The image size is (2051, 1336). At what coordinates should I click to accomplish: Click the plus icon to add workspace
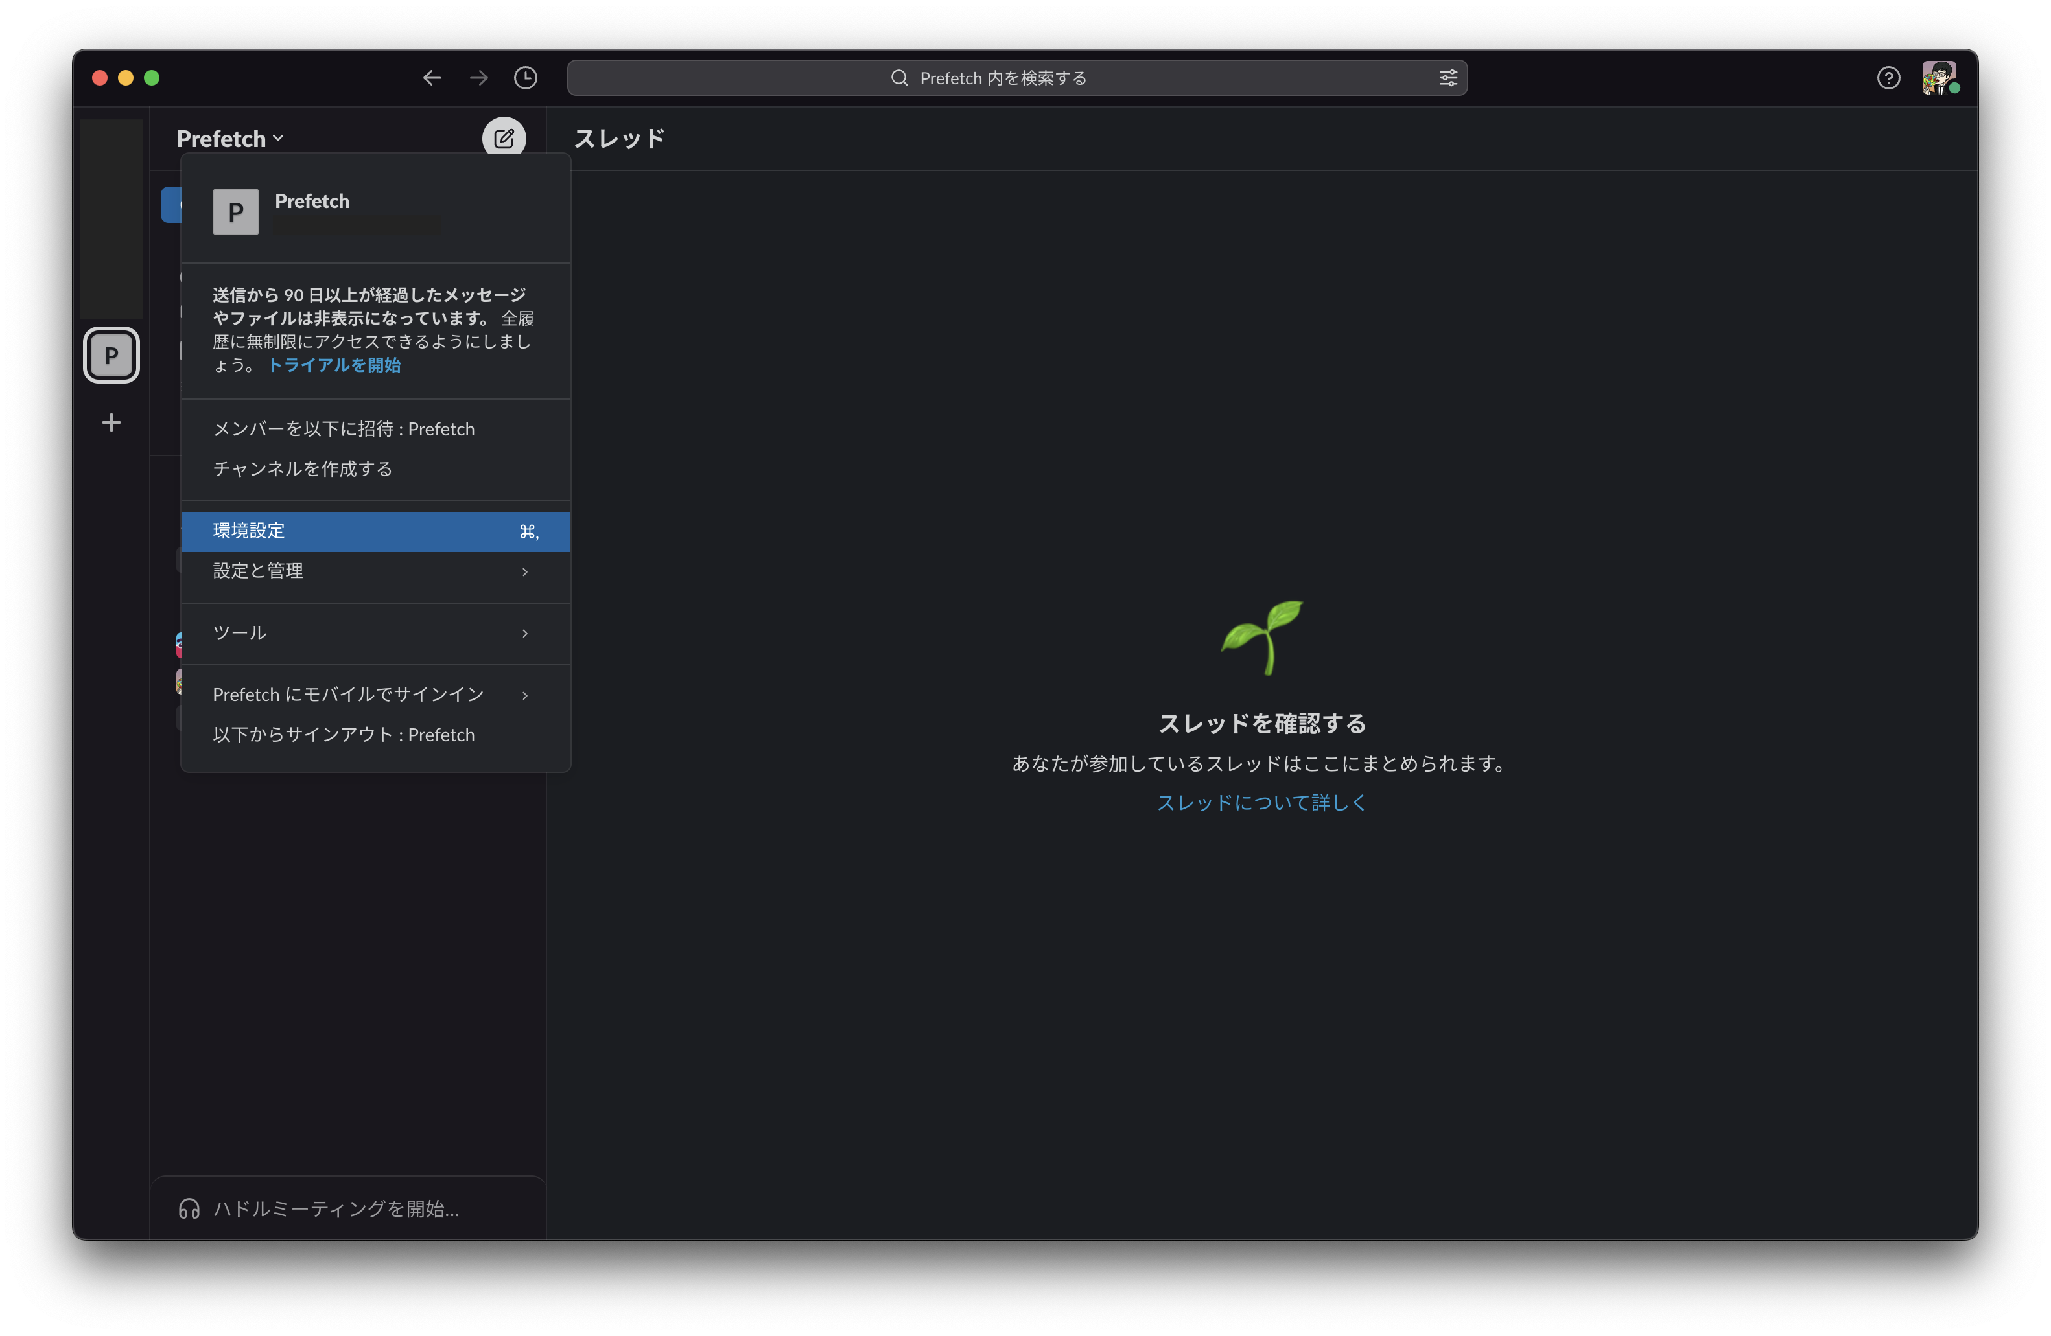[x=111, y=422]
